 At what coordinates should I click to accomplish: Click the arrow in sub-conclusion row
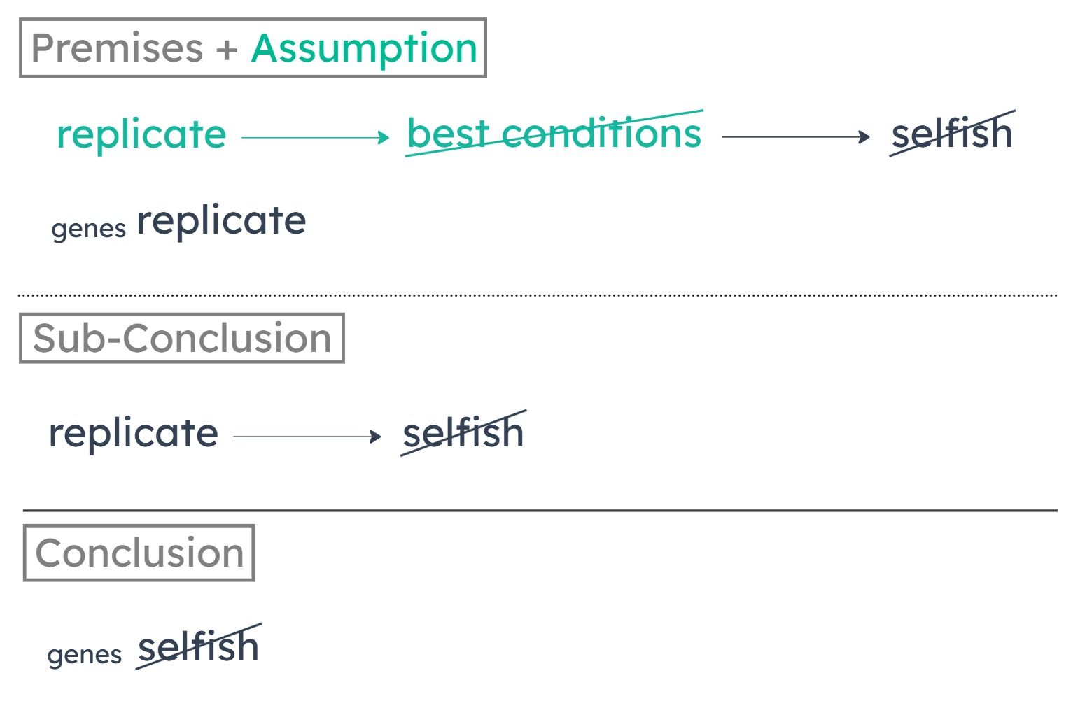pyautogui.click(x=307, y=437)
